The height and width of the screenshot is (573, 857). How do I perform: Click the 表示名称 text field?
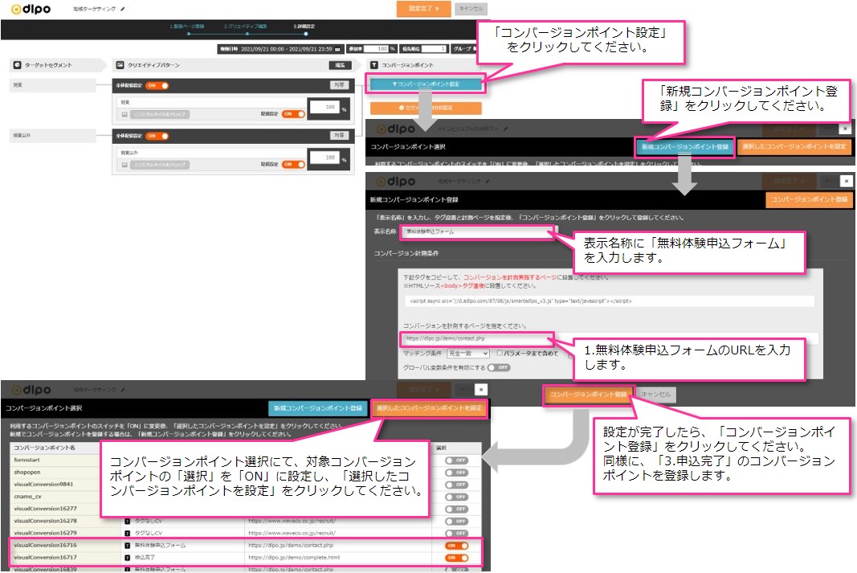pyautogui.click(x=478, y=231)
